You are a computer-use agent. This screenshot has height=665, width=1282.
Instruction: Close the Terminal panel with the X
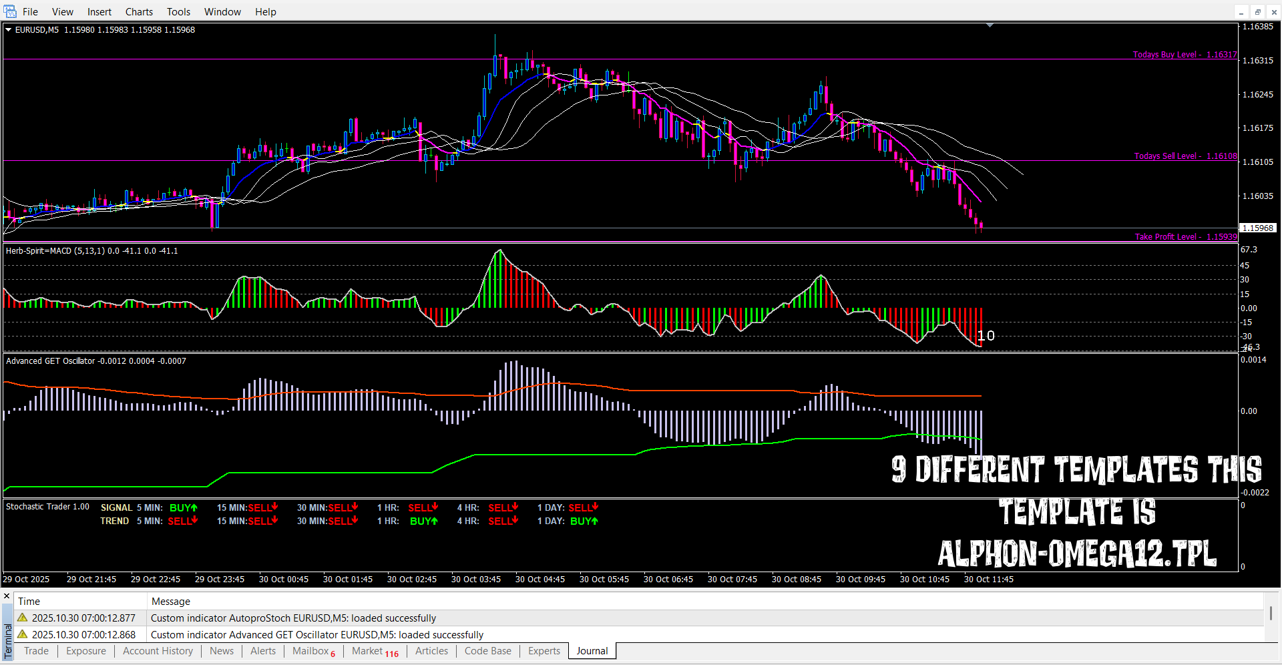coord(7,596)
